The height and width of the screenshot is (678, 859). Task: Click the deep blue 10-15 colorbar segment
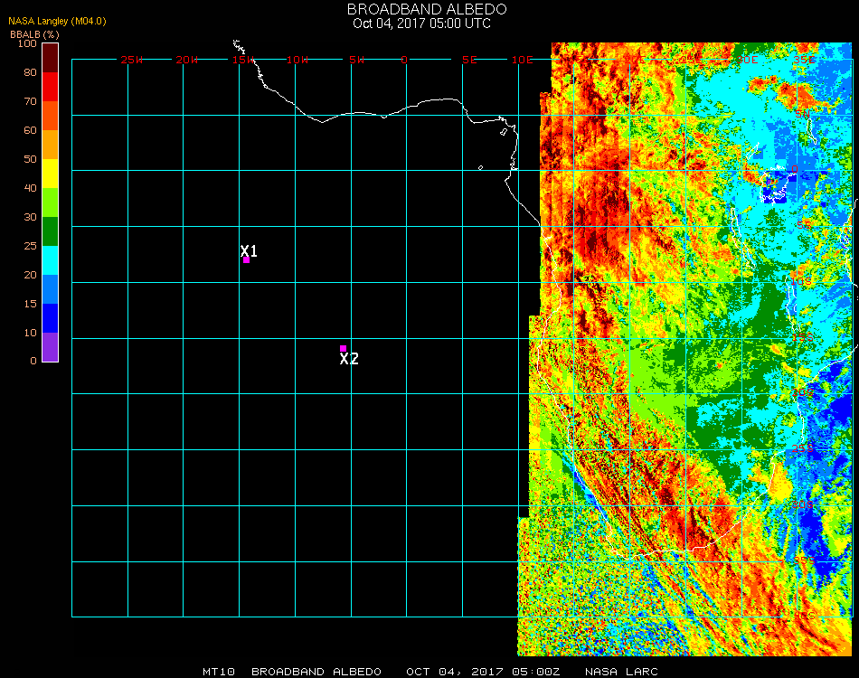[50, 318]
